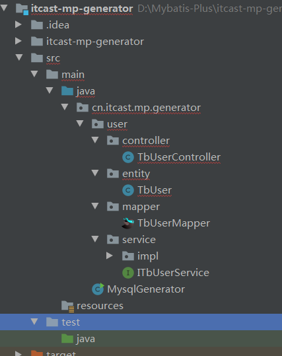Image resolution: width=282 pixels, height=356 pixels.
Task: Collapse the entity package arrow
Action: 95,173
